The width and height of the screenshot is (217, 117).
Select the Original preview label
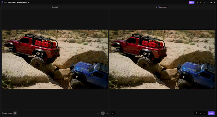pos(55,7)
